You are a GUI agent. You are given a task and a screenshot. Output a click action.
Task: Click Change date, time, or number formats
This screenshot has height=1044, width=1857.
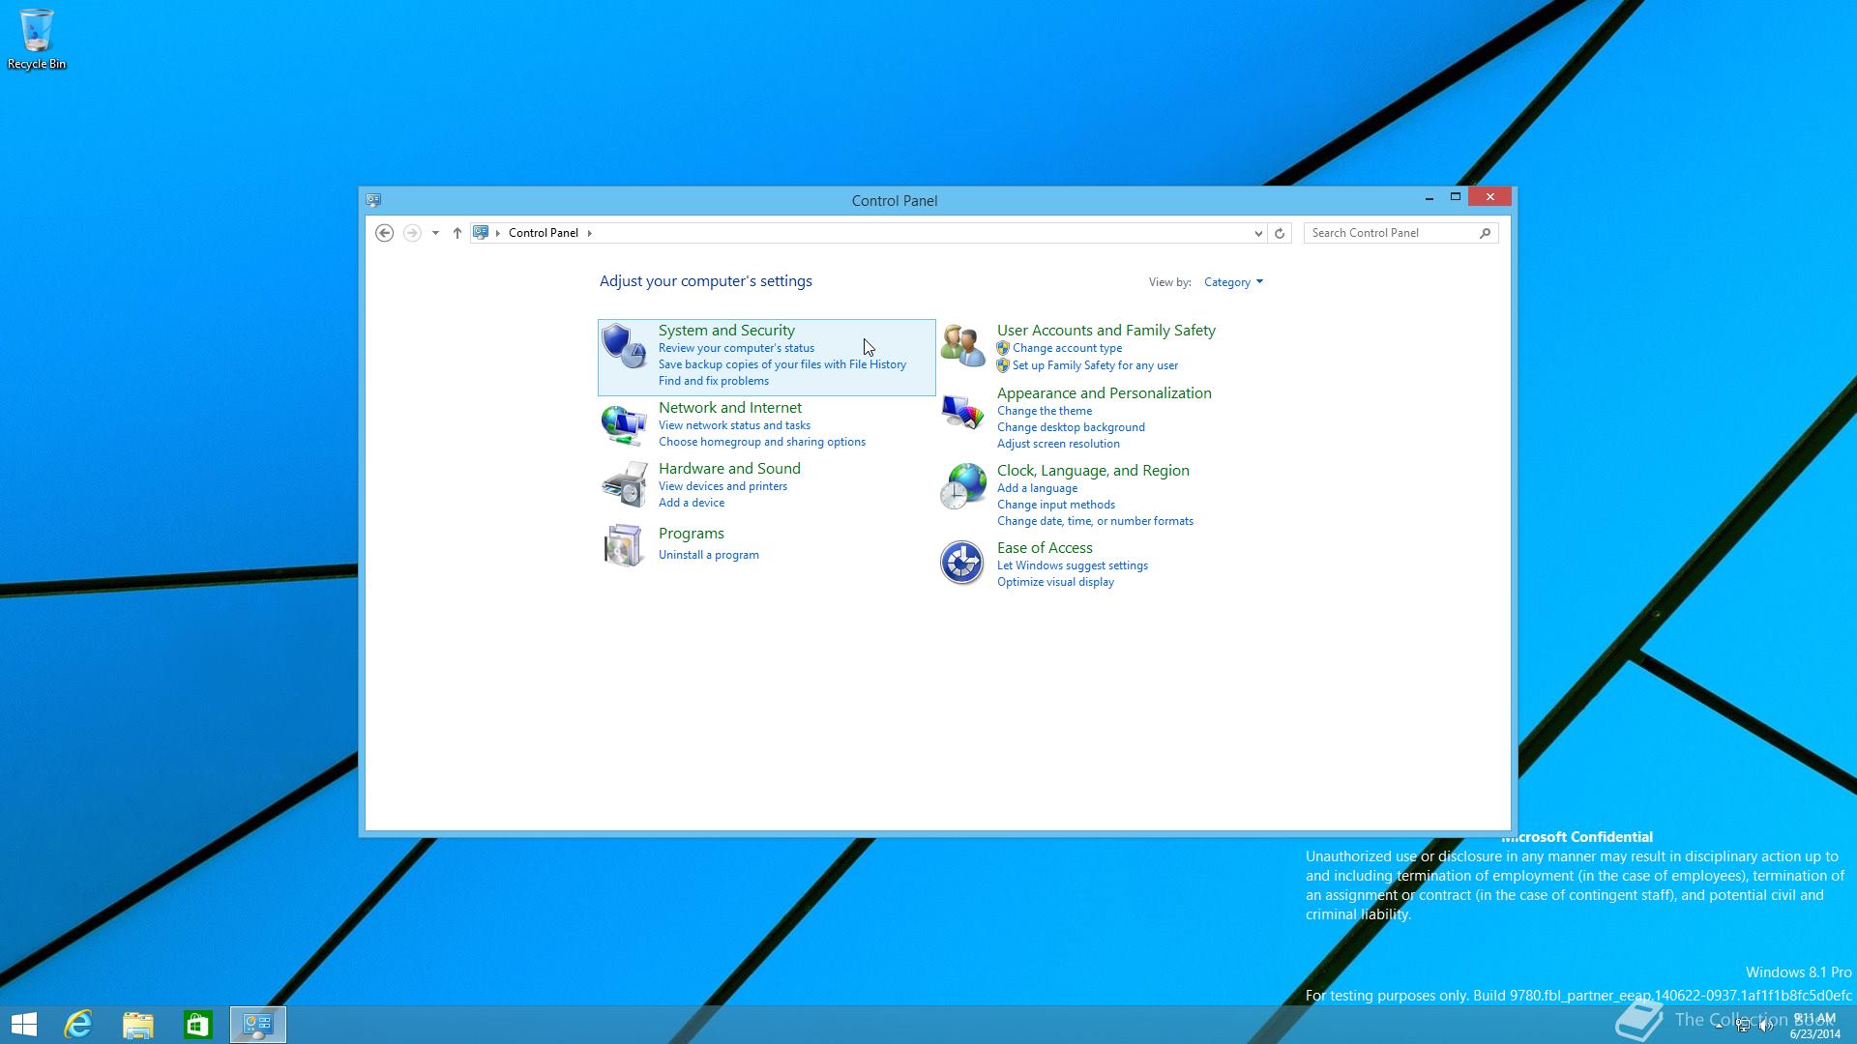pyautogui.click(x=1095, y=521)
